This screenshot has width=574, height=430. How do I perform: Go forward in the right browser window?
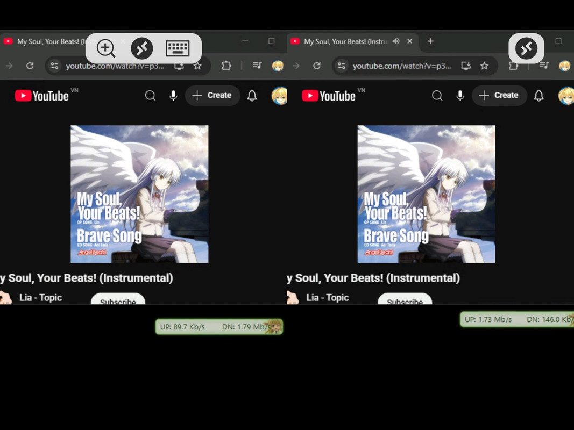coord(296,66)
